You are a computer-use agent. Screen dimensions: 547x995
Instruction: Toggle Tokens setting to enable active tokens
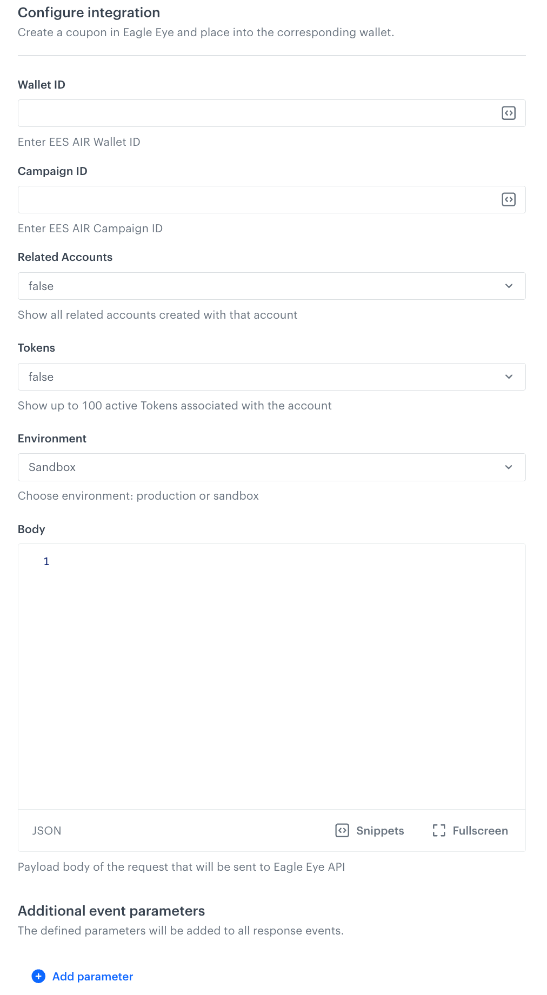271,377
